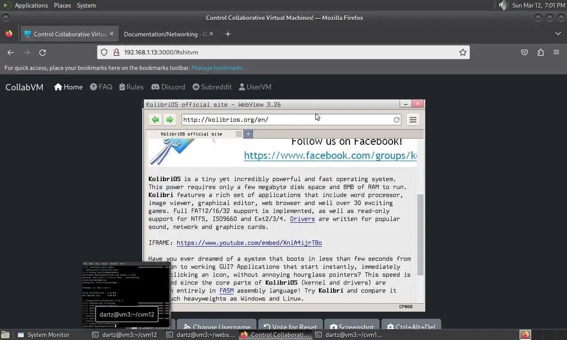Switch to the Documentation/Networking tab
Screen dimensions: 567x340
[x=167, y=34]
